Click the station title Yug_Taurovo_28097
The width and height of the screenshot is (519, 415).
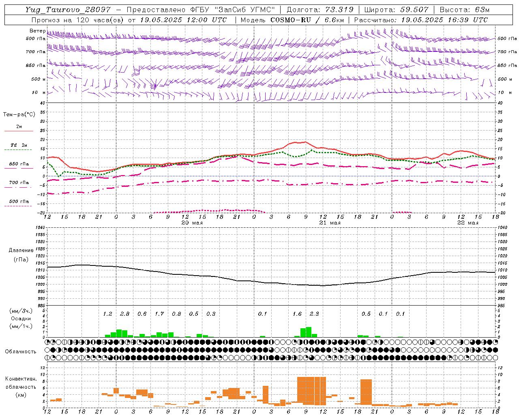tap(68, 10)
